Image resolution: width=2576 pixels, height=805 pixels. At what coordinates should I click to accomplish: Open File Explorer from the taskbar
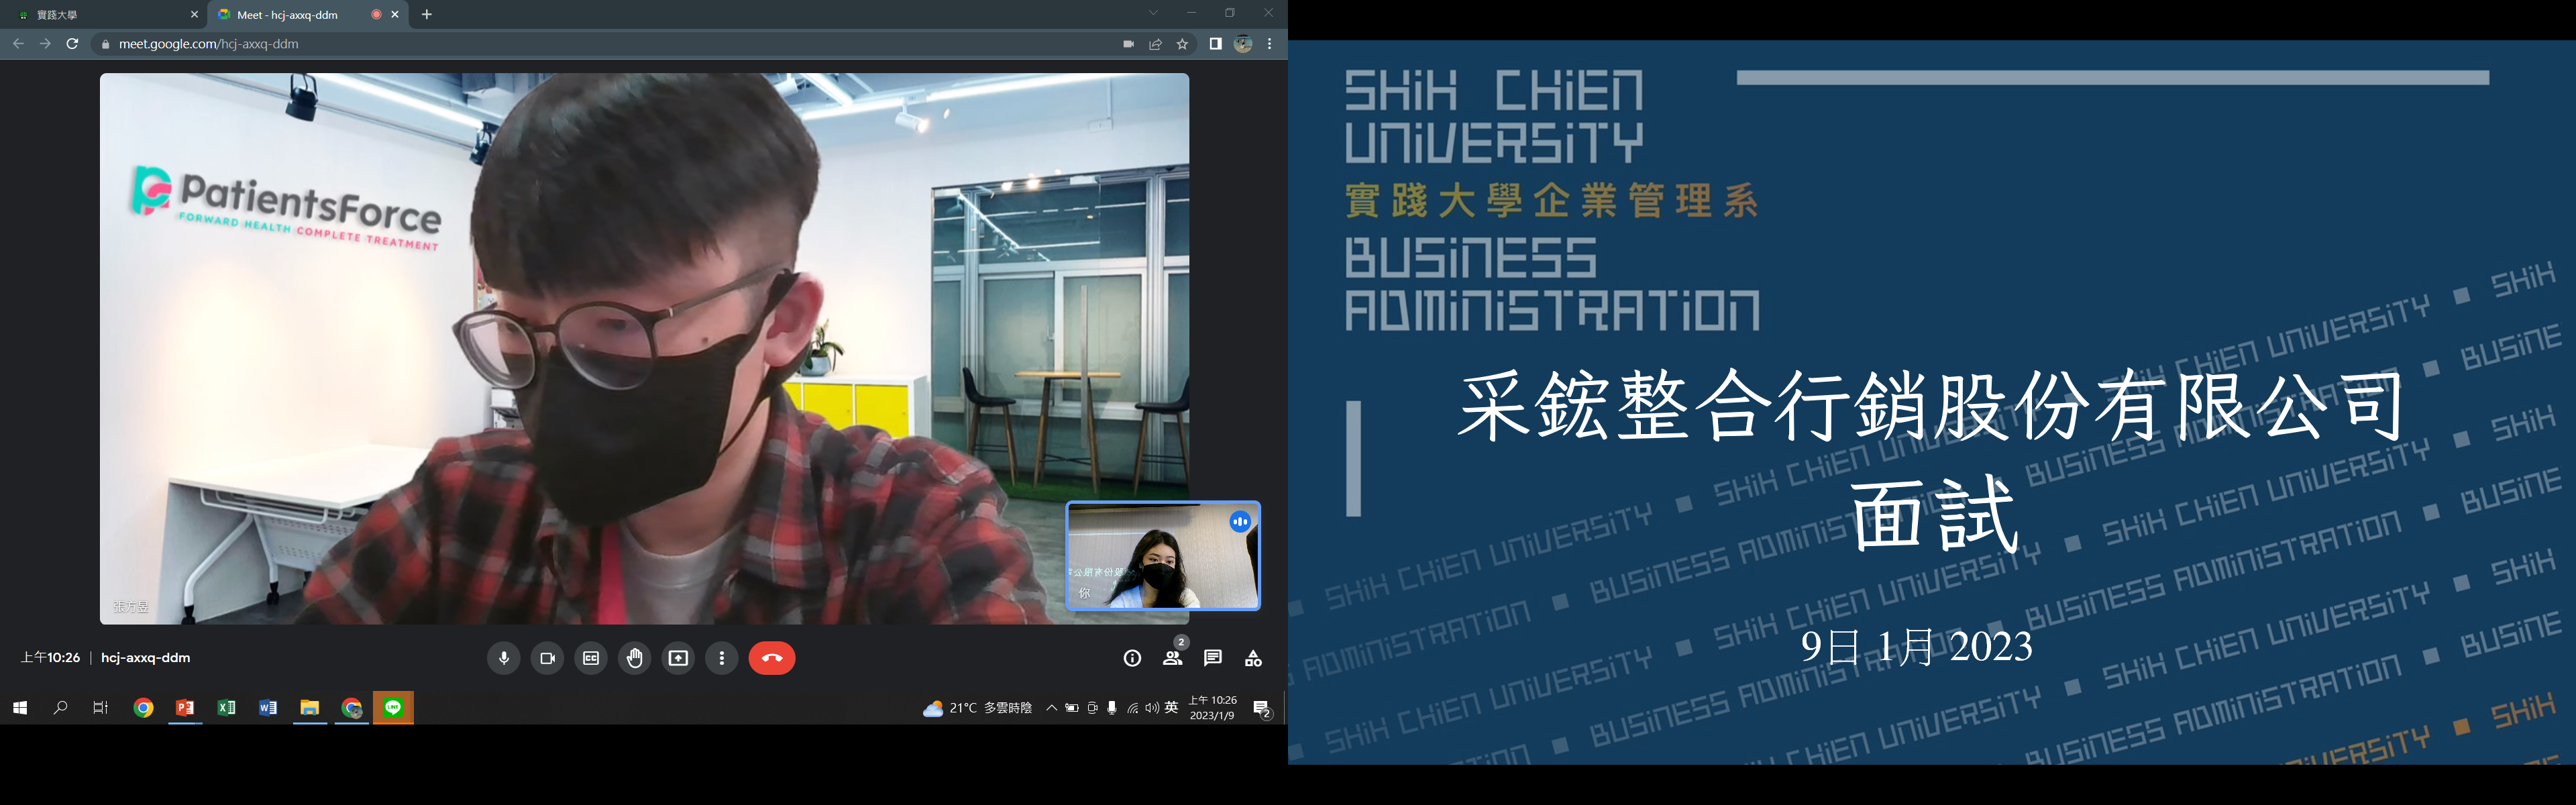pyautogui.click(x=310, y=708)
